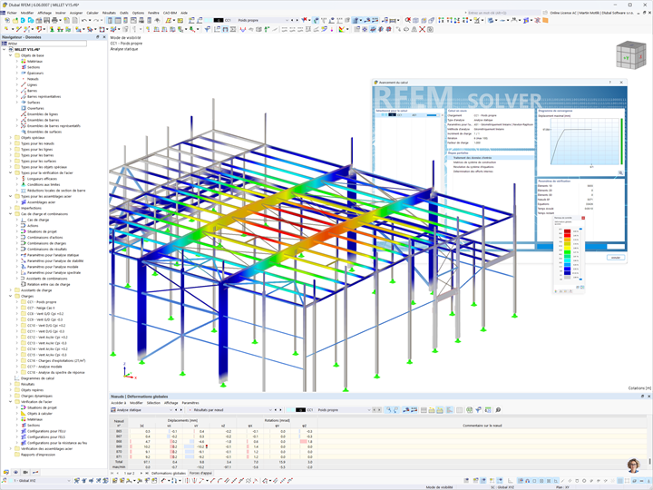Open Navigator Data tab icon at bottom-left
Screen dimensions: 653x490
point(6,472)
